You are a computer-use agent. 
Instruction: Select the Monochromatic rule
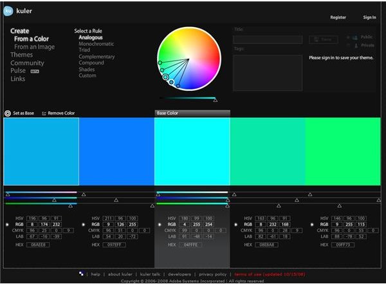(x=96, y=44)
